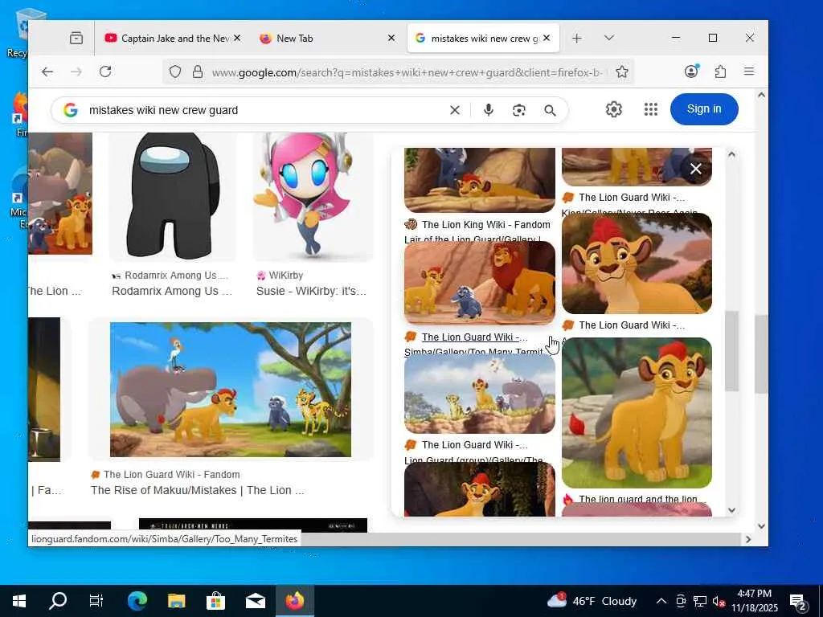
Task: Click the Sign in button
Action: pos(704,109)
